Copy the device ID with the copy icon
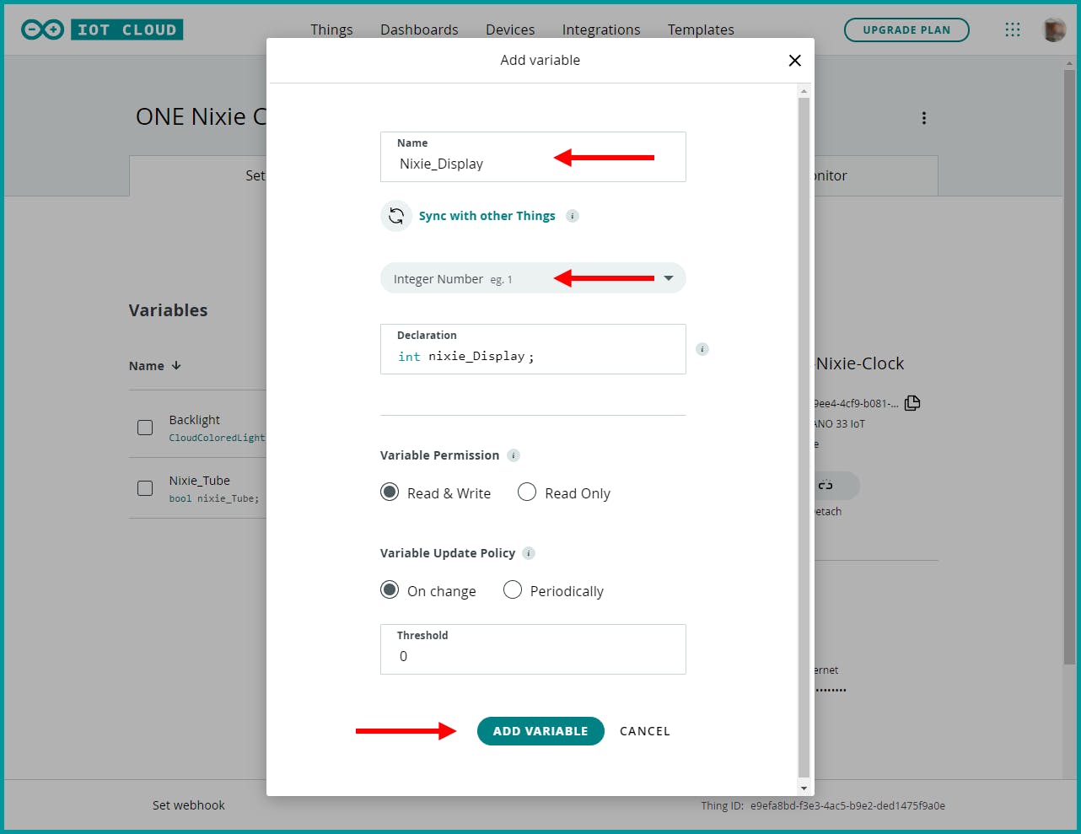 [x=912, y=403]
